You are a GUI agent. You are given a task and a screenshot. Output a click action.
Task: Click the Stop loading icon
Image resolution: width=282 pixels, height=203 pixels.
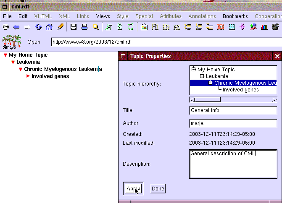pyautogui.click(x=6, y=27)
